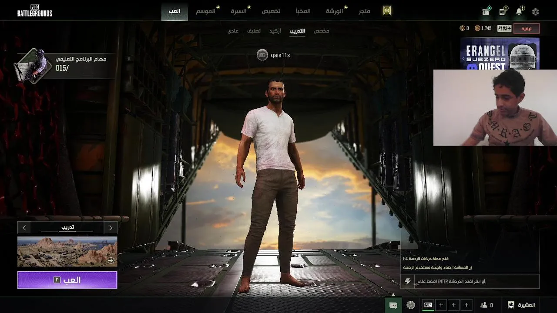557x313 pixels.
Task: Select the PUBG team slot in bottom bar
Action: [428, 305]
